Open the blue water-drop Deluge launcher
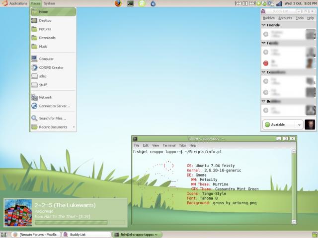This screenshot has height=238, width=318. tap(153, 3)
